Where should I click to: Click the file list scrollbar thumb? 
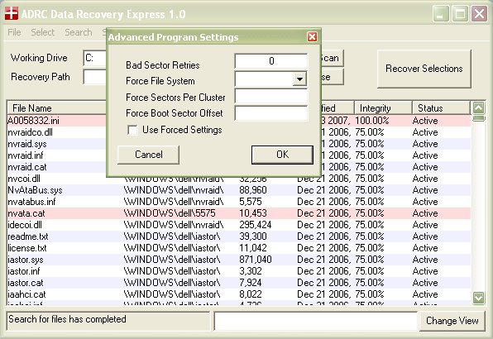pos(479,118)
